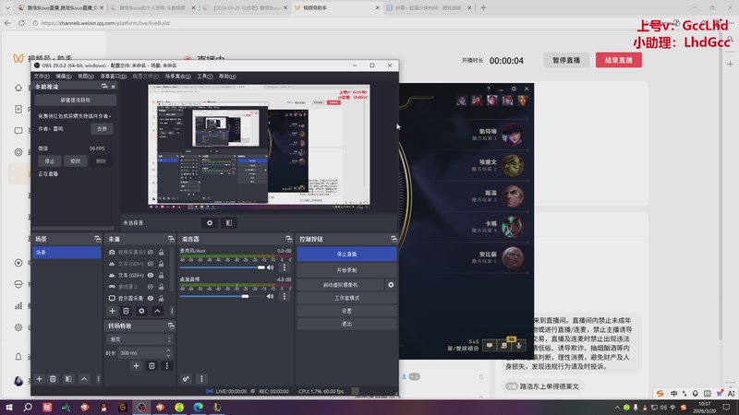This screenshot has width=739, height=415.
Task: Delete the selected scene with the trash icon
Action: 53,379
